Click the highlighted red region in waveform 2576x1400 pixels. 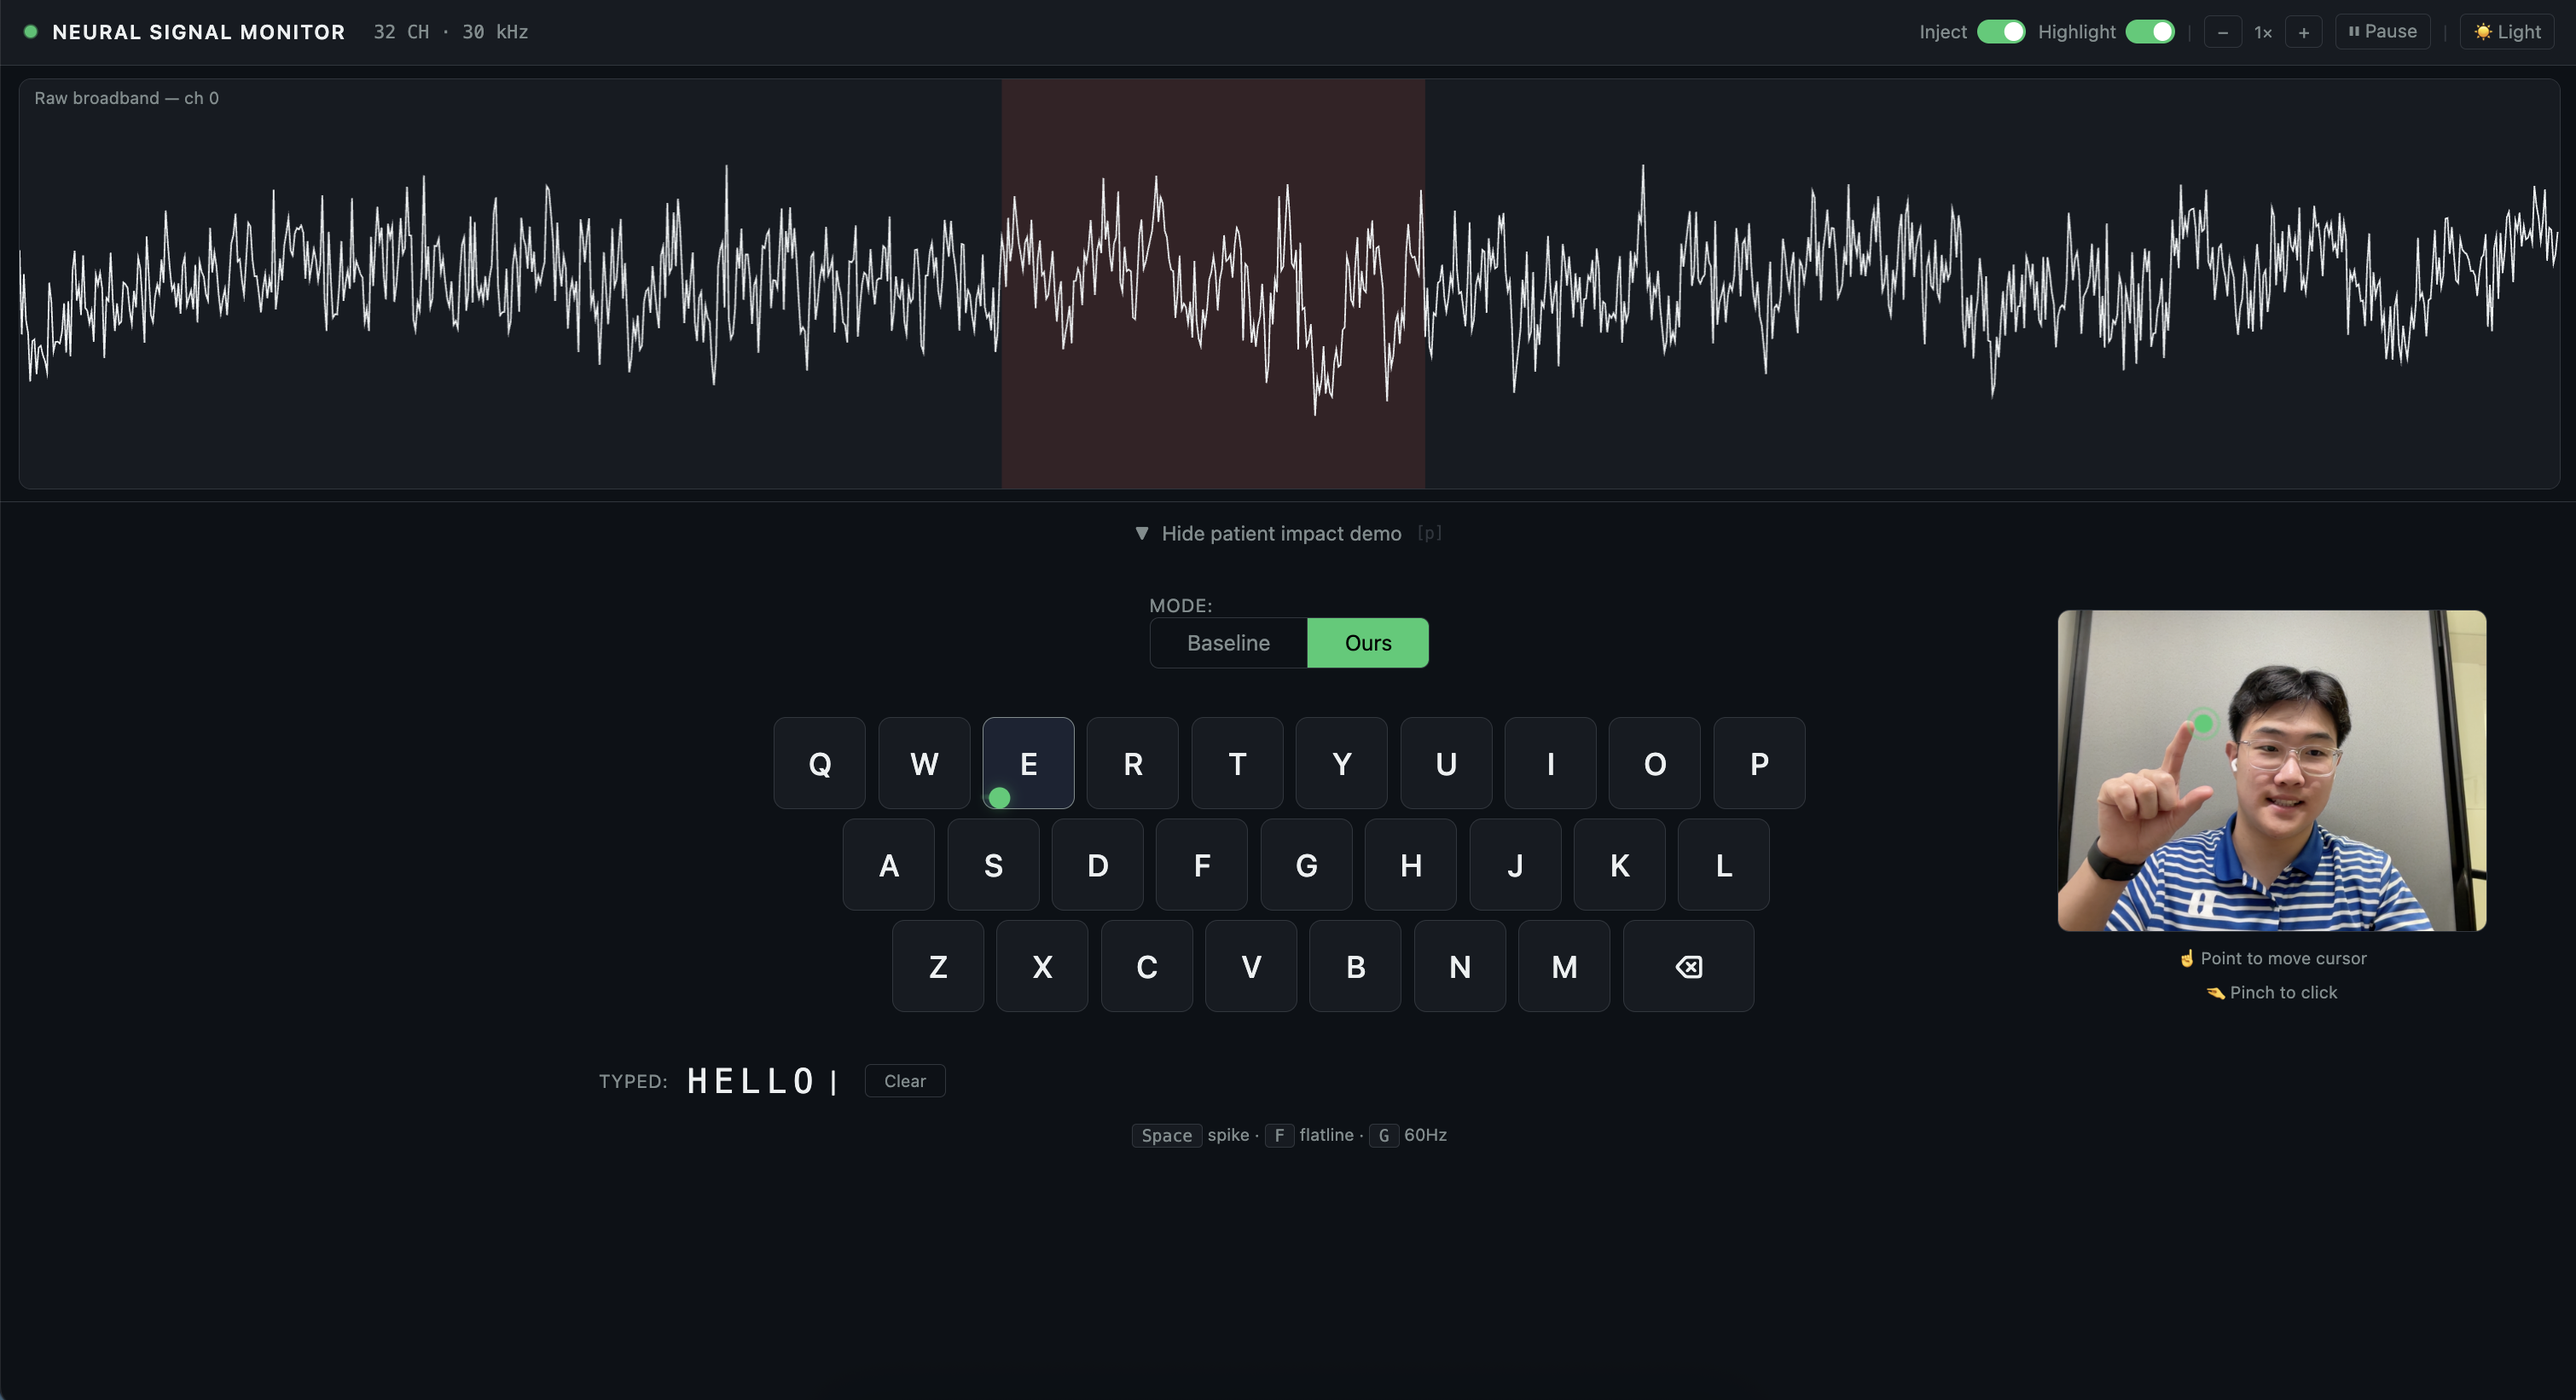(x=1213, y=285)
